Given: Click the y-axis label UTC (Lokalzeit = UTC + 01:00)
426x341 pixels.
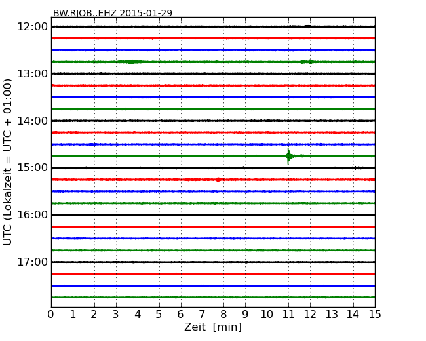Looking at the screenshot, I should [8, 162].
